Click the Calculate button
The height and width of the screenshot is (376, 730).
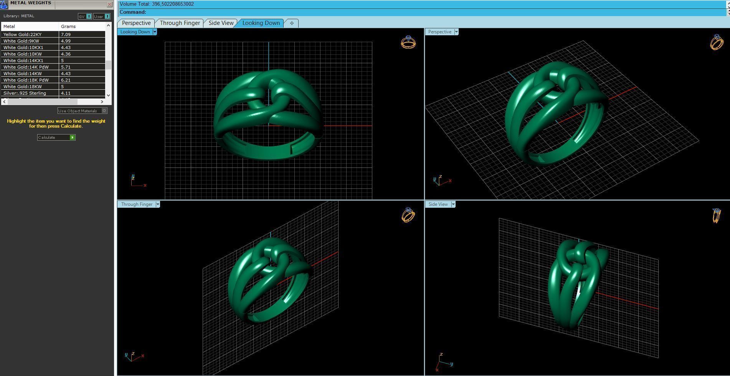point(56,137)
